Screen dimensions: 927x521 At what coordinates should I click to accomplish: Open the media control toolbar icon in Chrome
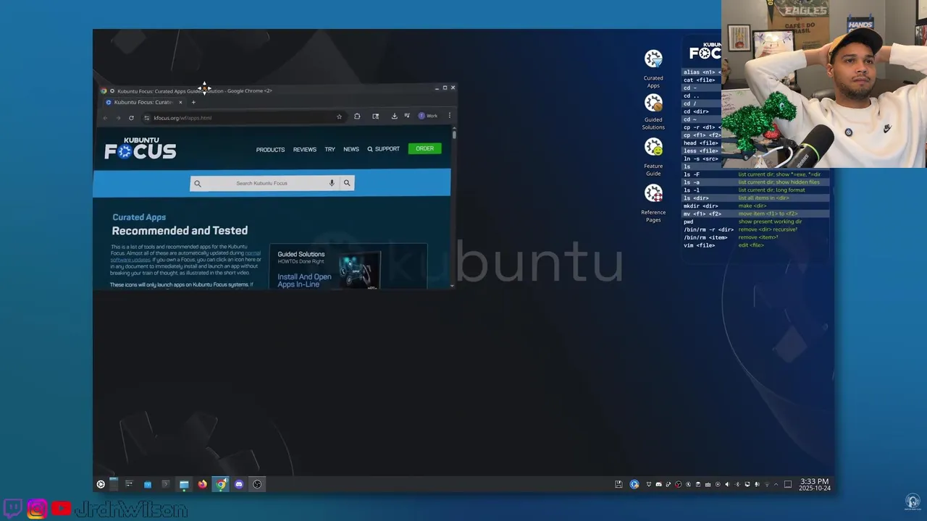click(407, 116)
